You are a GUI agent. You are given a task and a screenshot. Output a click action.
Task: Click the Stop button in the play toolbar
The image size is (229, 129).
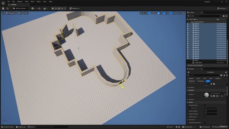59,9
